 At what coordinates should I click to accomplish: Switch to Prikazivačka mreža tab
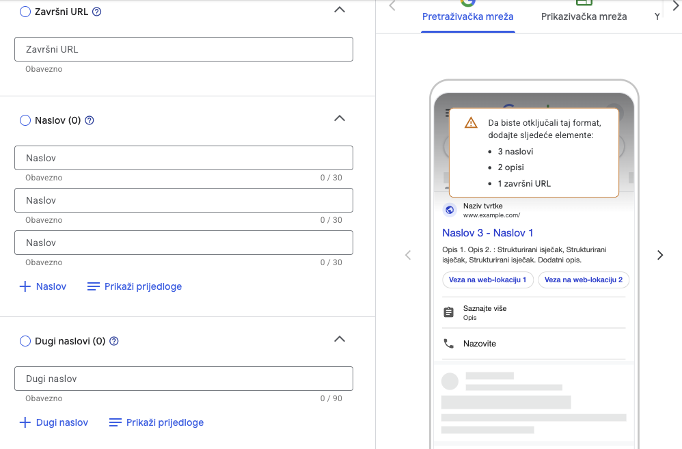click(x=584, y=16)
